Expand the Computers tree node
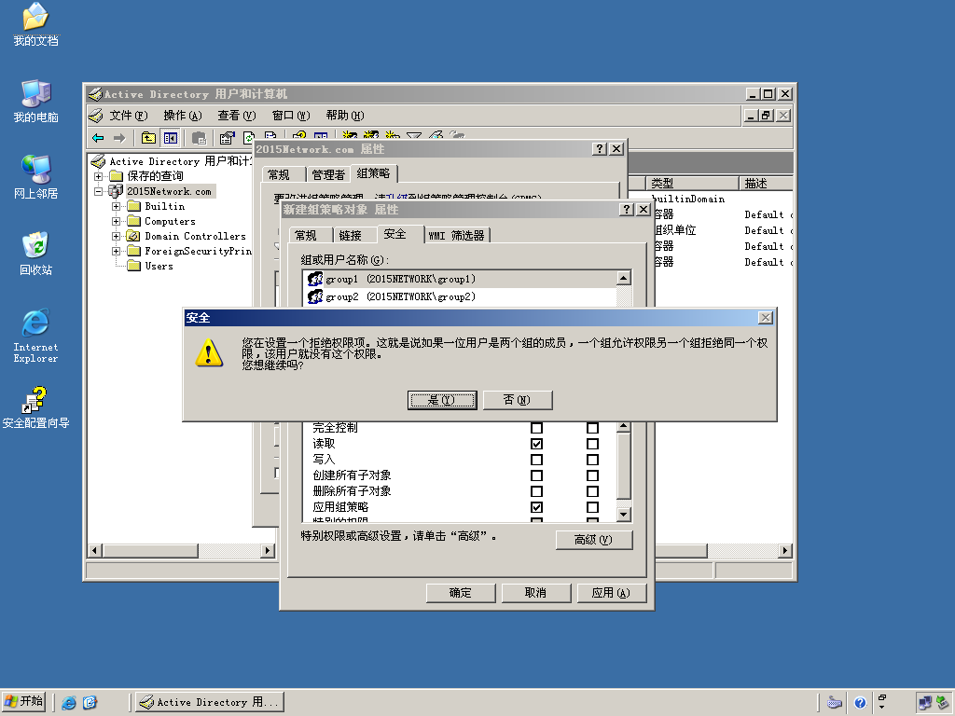 point(116,221)
